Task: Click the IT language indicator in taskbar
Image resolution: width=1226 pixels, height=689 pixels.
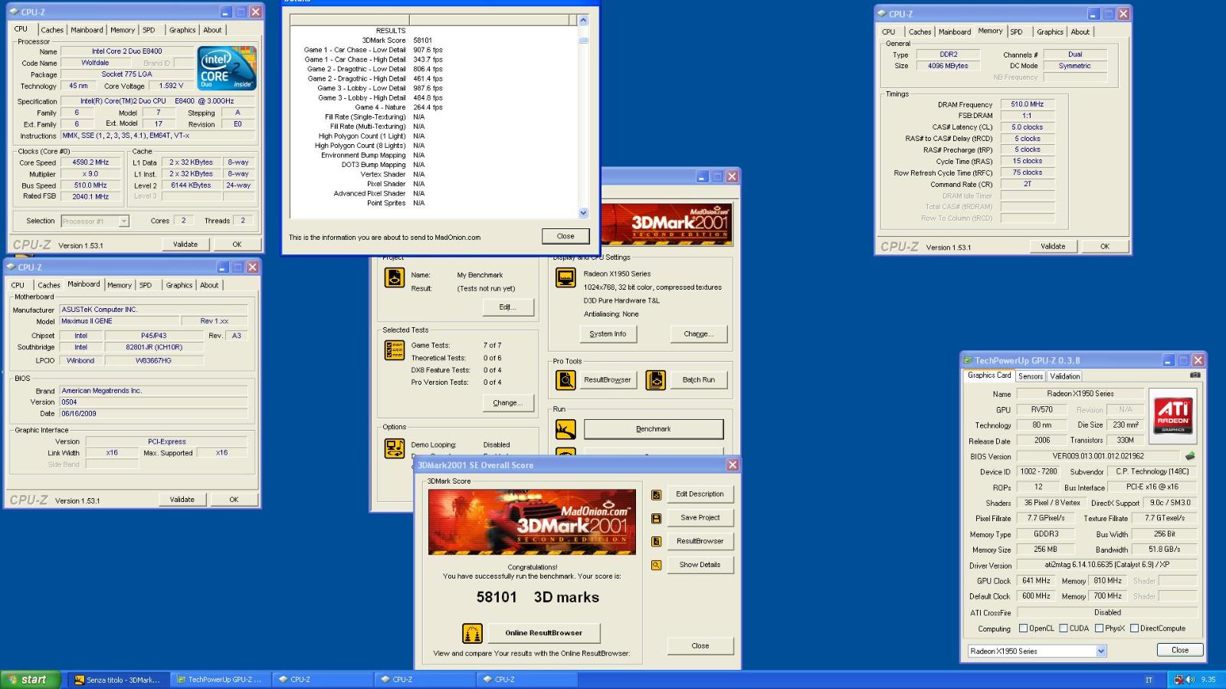Action: [x=1149, y=680]
